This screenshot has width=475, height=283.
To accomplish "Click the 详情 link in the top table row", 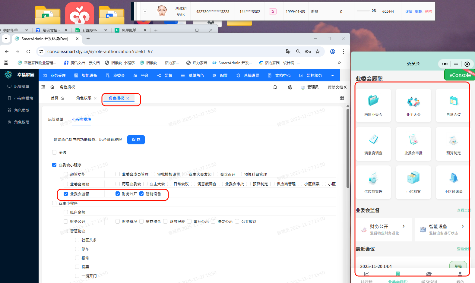I will pyautogui.click(x=409, y=11).
